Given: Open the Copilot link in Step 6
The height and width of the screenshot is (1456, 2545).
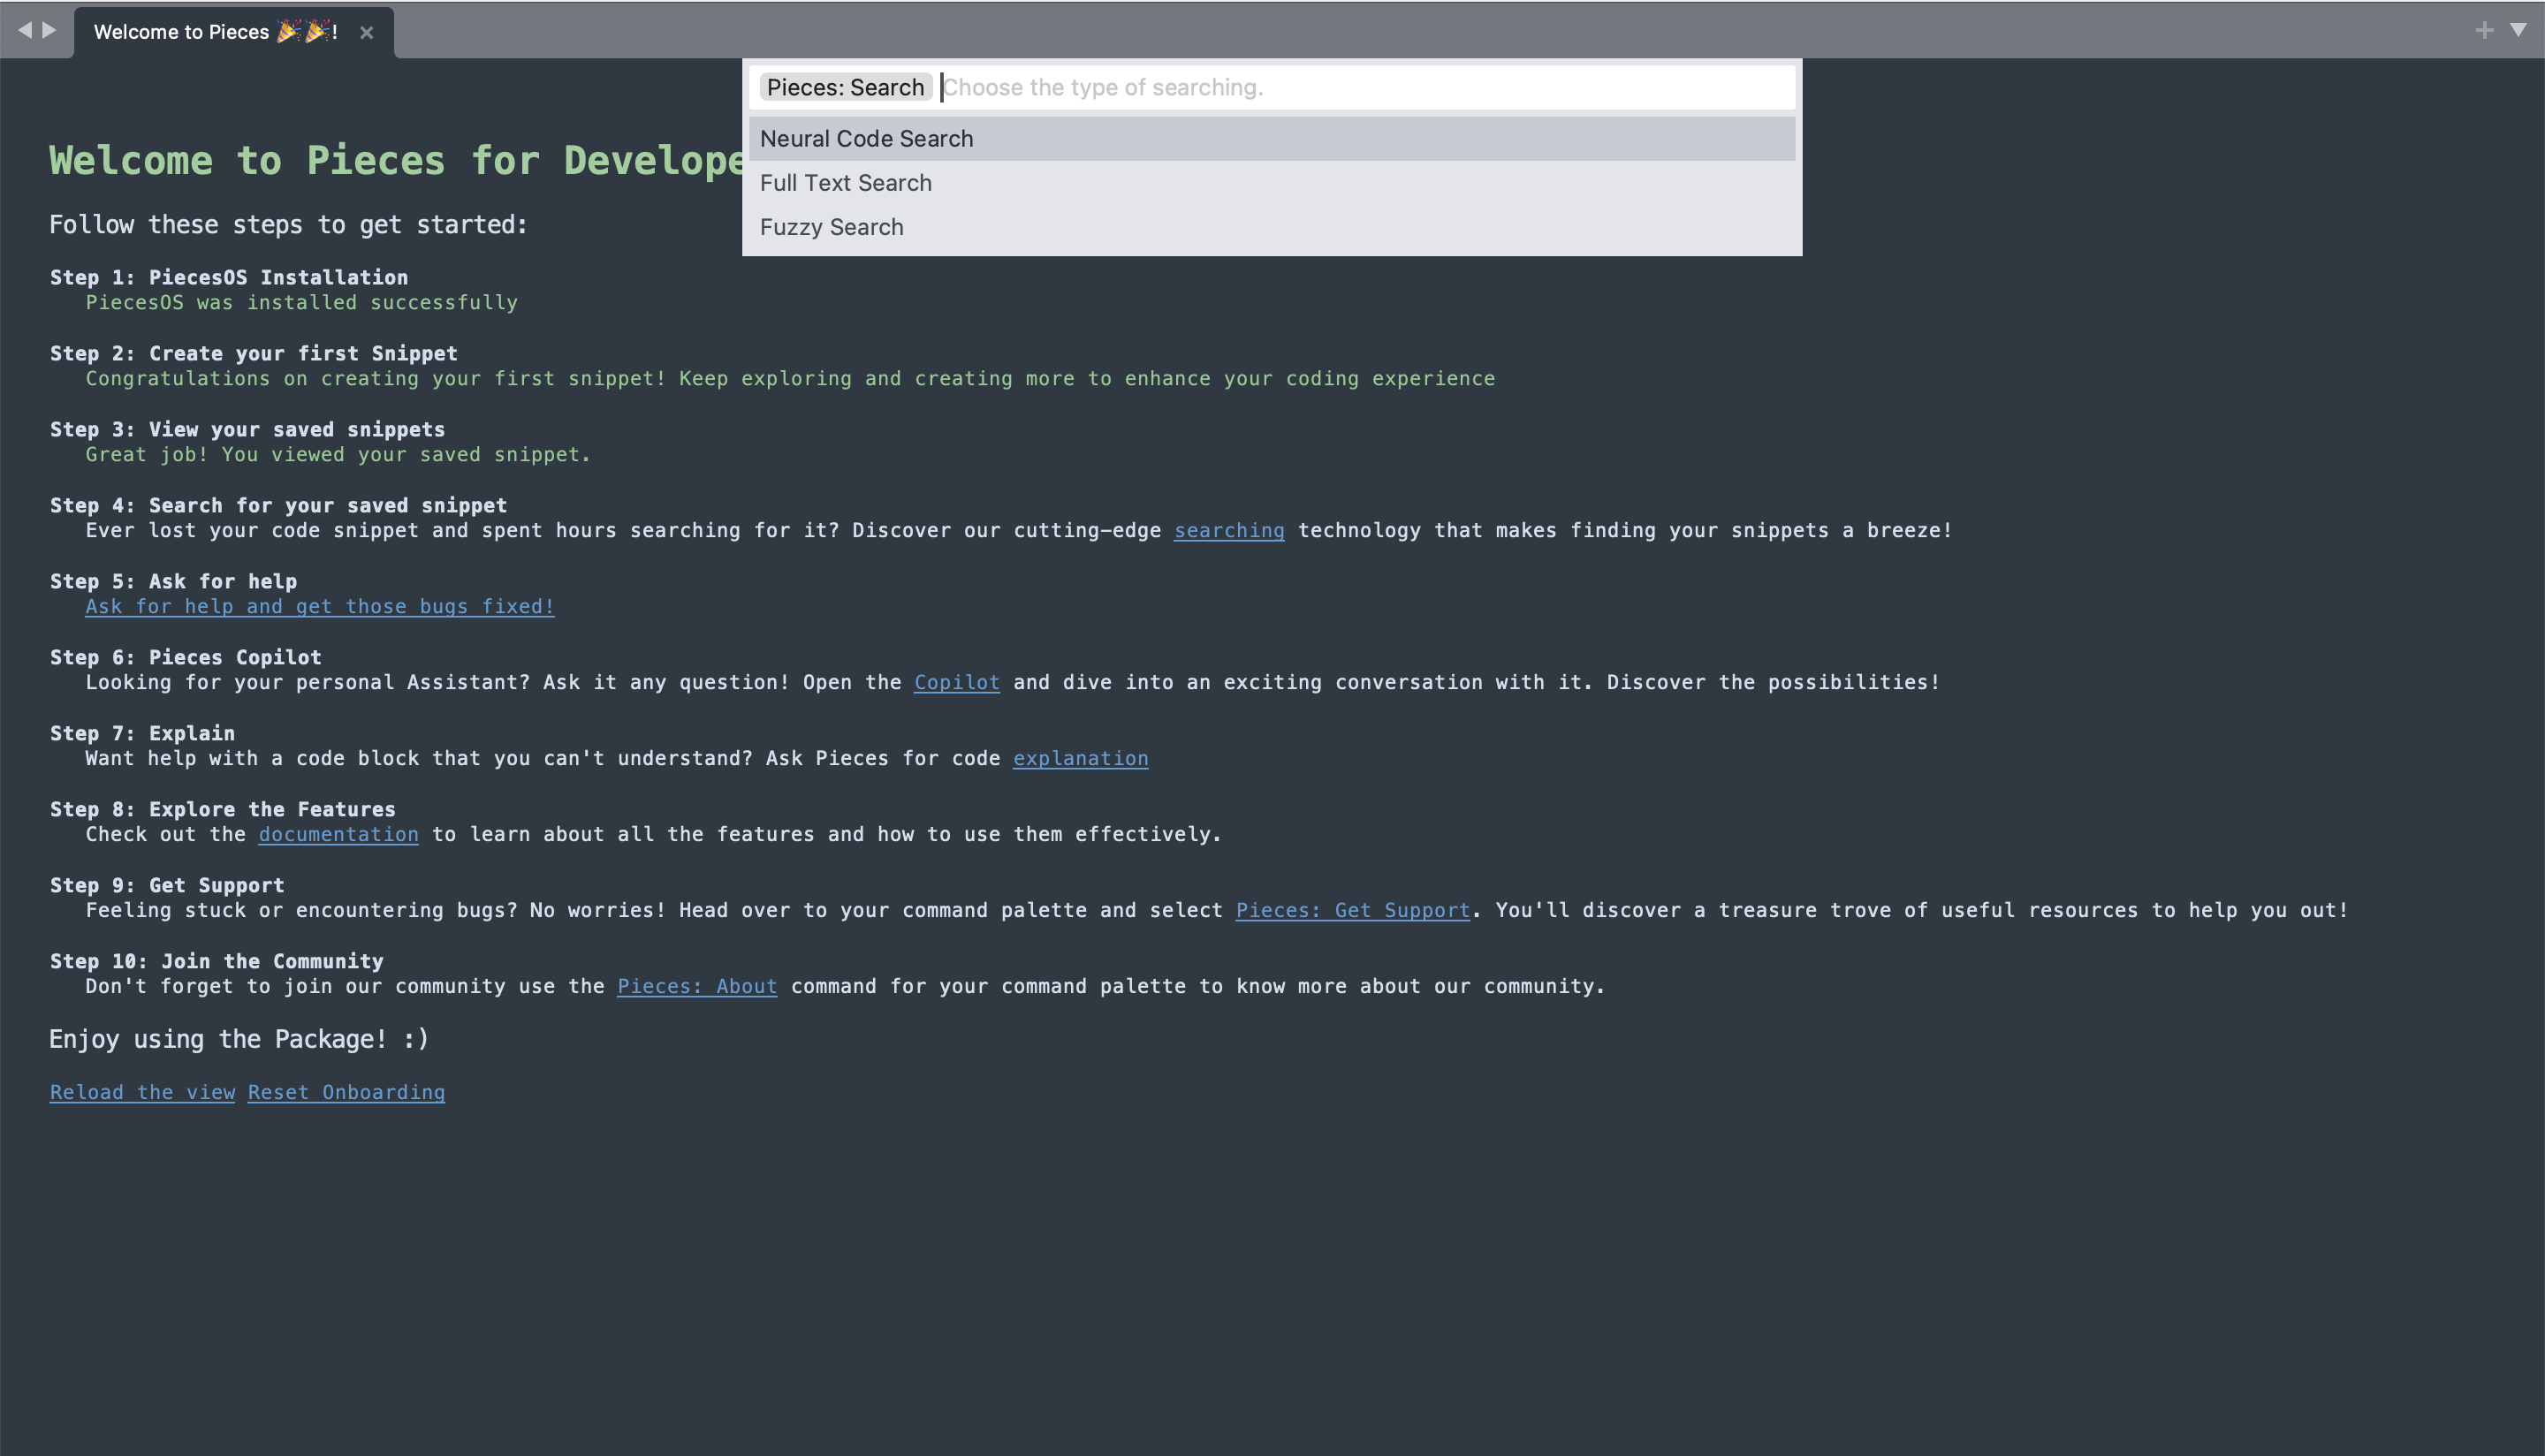Looking at the screenshot, I should (957, 682).
